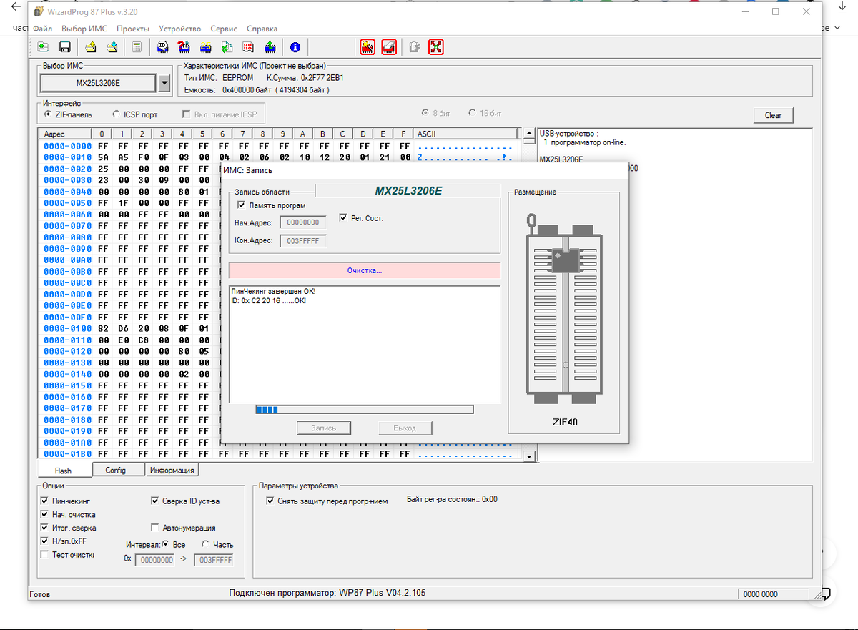Click the red erase chip icon
This screenshot has height=630, width=858.
click(389, 47)
